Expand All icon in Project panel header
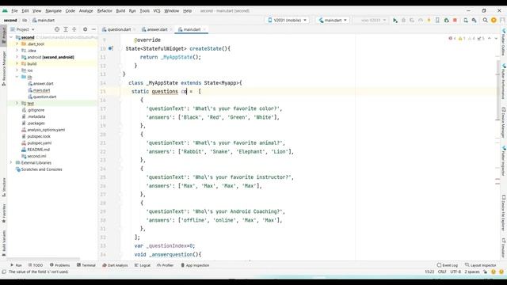 (x=66, y=29)
